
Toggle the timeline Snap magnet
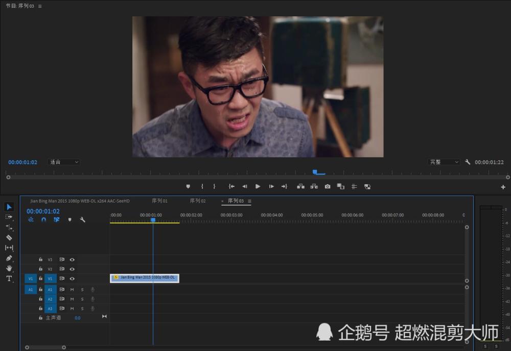43,220
